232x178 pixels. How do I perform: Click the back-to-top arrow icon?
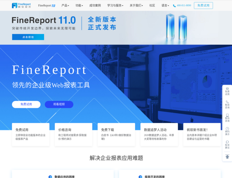click(x=227, y=157)
